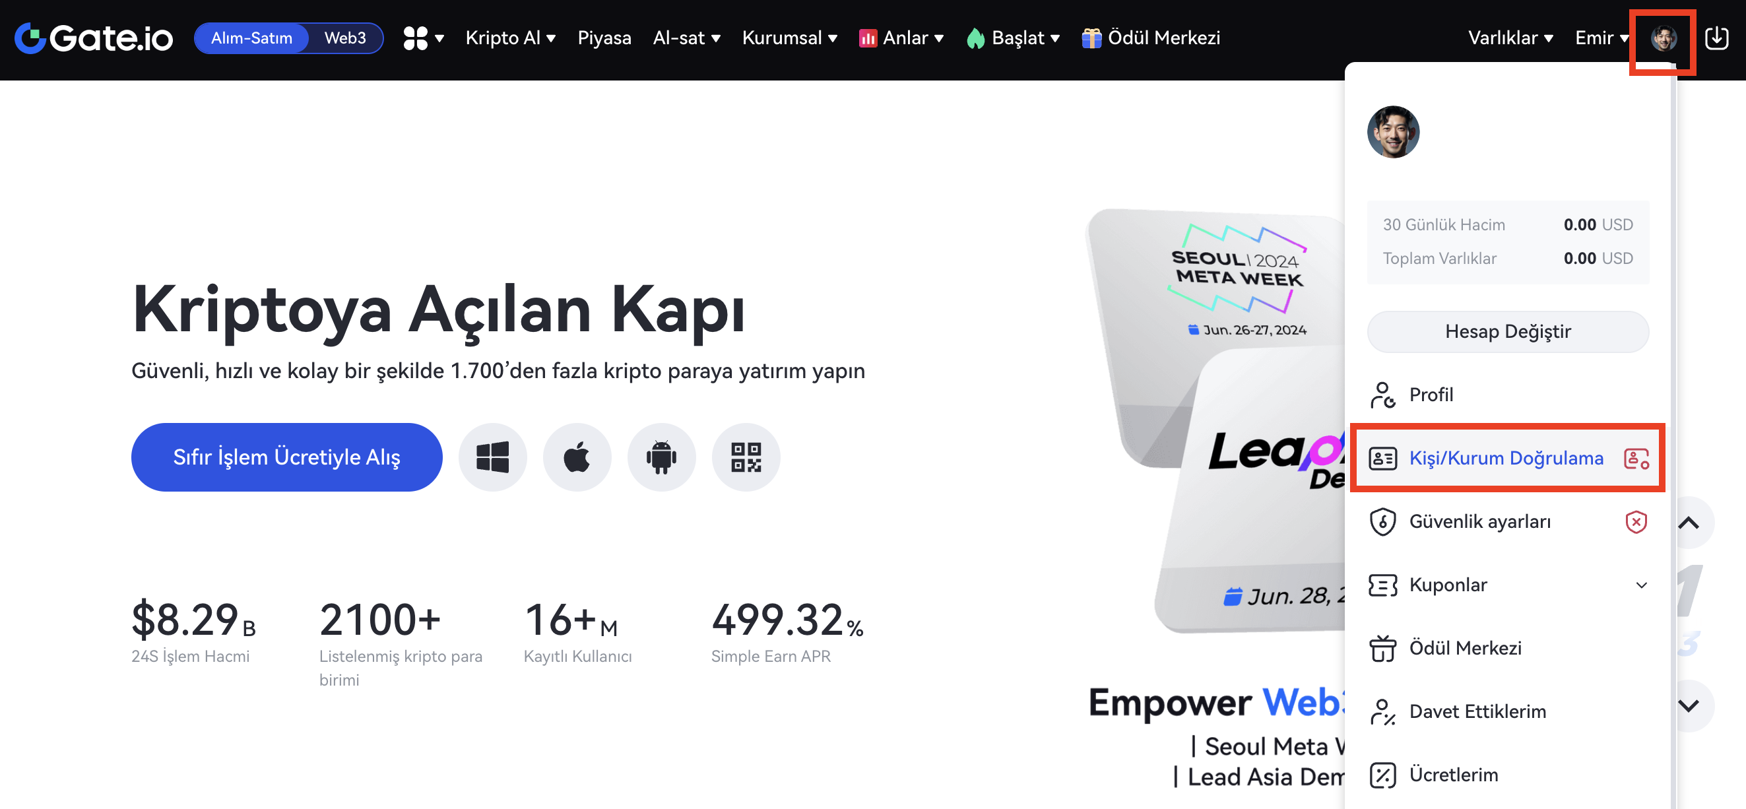
Task: Open the apps grid menu icon
Action: tap(423, 38)
